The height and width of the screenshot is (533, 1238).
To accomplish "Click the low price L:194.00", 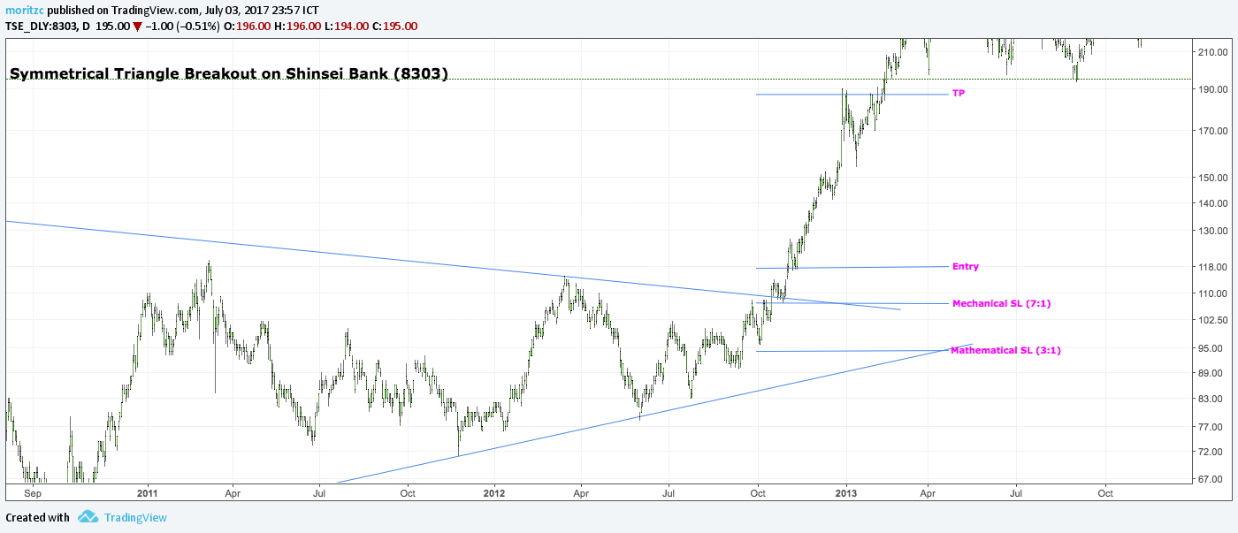I will tap(348, 27).
